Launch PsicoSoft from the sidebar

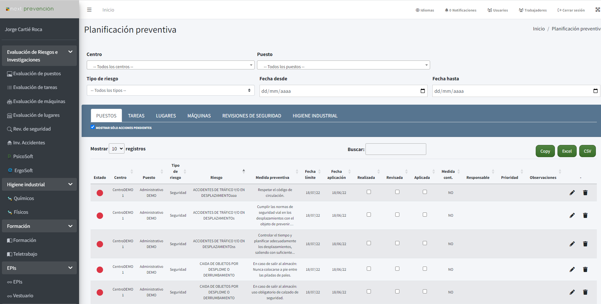tap(20, 156)
